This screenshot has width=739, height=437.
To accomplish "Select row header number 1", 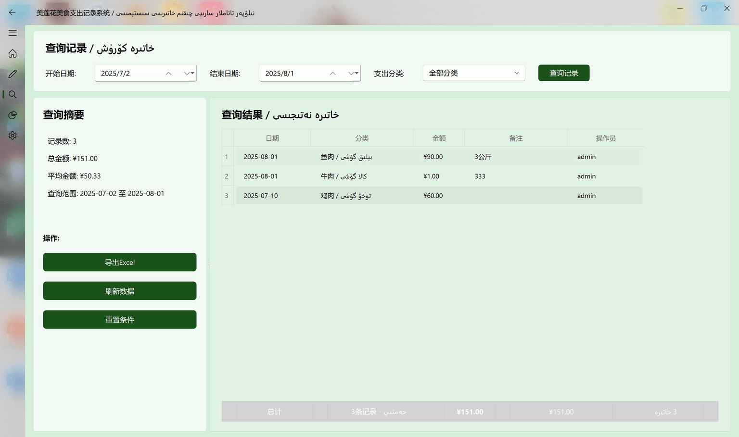I will pyautogui.click(x=228, y=157).
